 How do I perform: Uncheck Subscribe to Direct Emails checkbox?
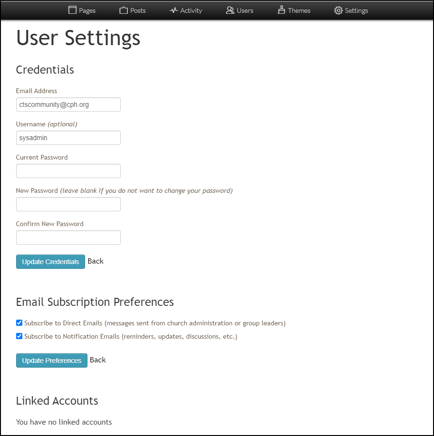click(x=19, y=323)
